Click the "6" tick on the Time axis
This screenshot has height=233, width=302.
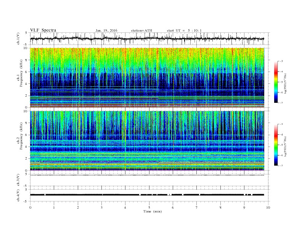173,207
